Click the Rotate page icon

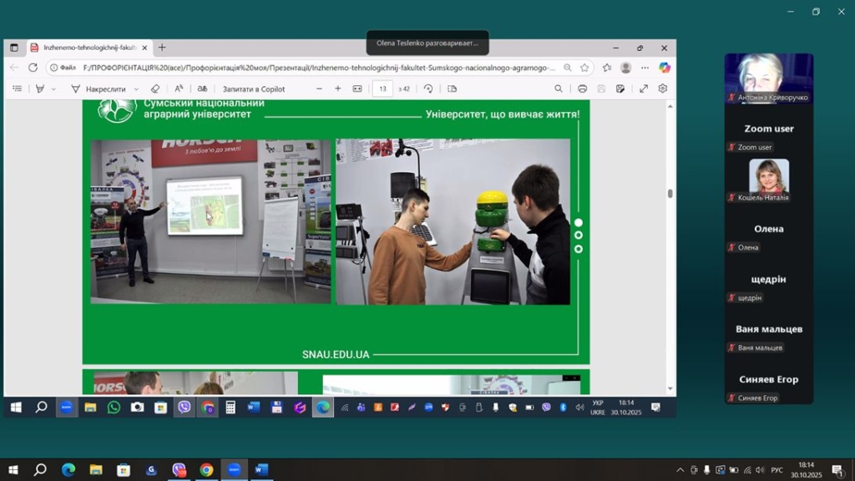428,89
